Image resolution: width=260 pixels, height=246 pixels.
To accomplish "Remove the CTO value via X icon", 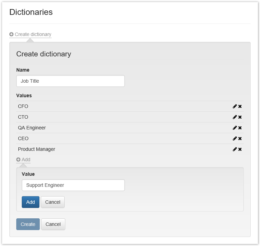I will click(x=240, y=117).
